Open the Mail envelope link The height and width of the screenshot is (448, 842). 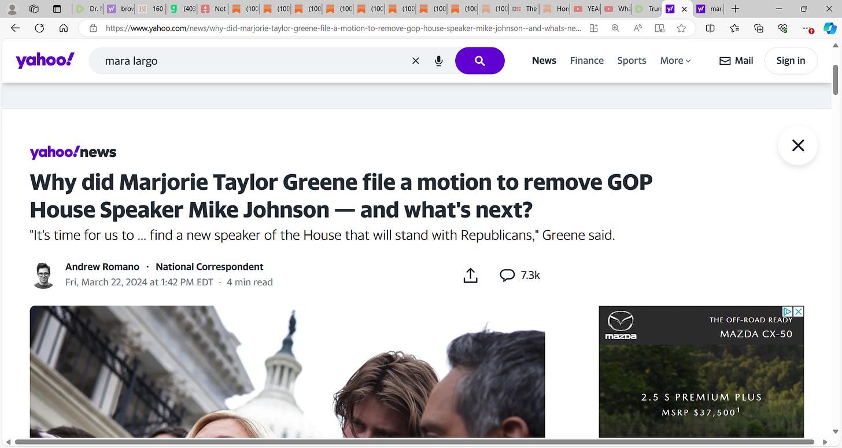pos(736,61)
